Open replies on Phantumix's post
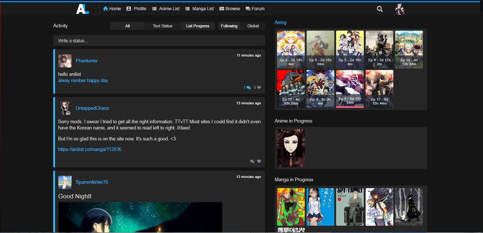The height and width of the screenshot is (233, 483). (248, 88)
